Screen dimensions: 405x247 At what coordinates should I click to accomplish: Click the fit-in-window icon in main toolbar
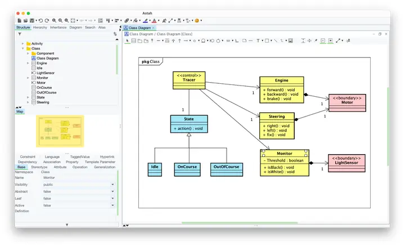tap(73, 20)
